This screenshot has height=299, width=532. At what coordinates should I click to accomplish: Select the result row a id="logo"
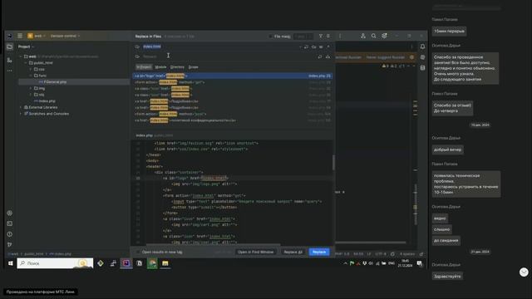(x=233, y=76)
